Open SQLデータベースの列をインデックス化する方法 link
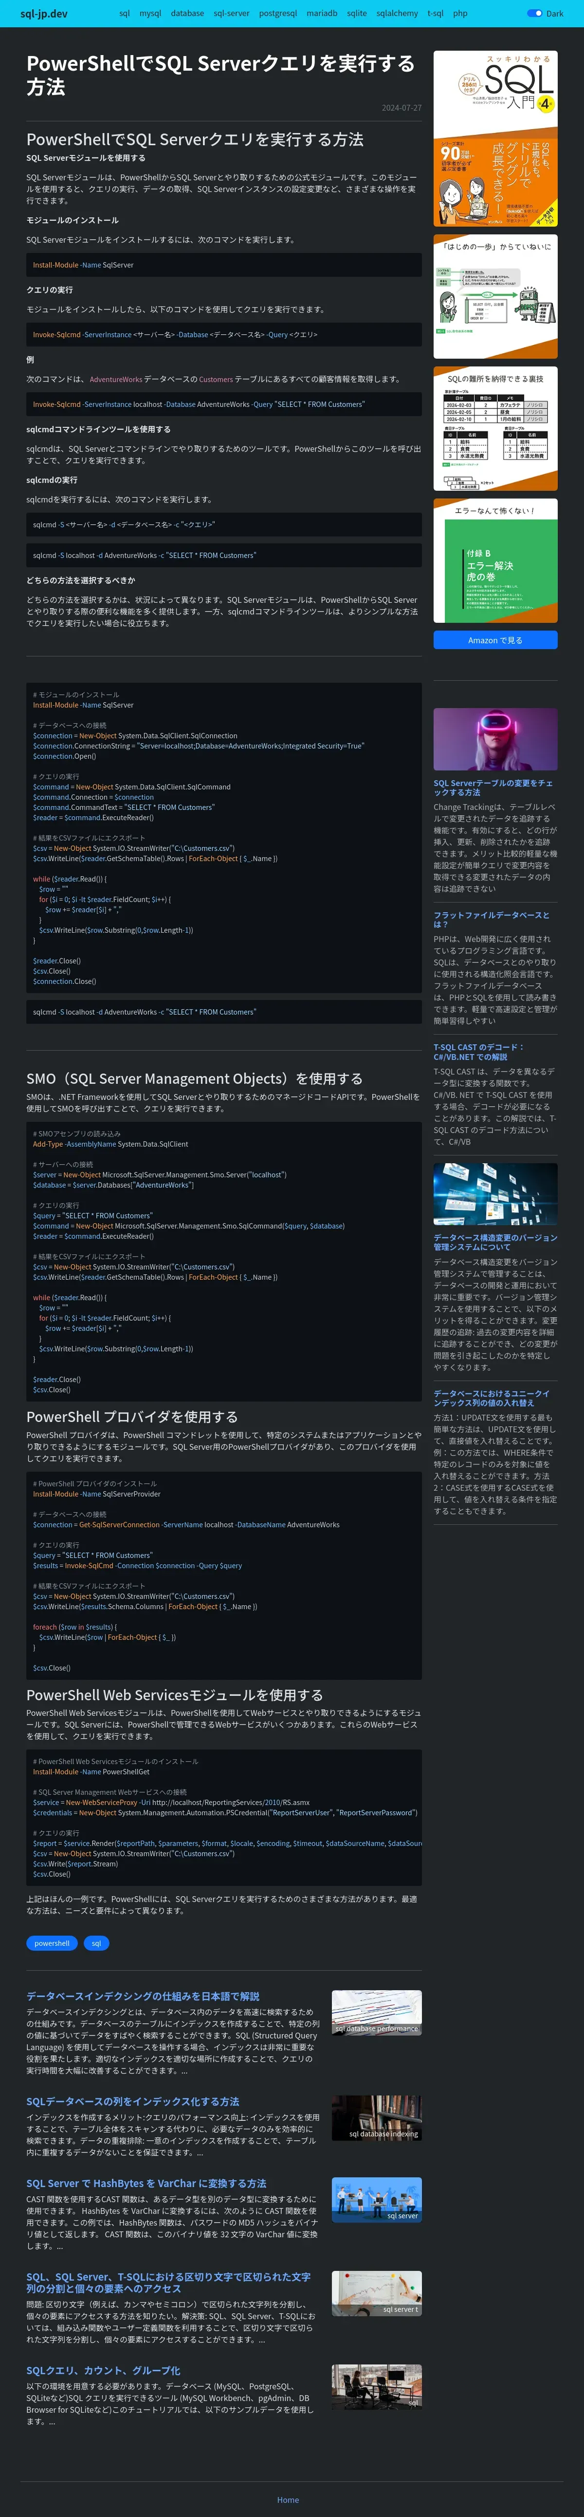Screen dimensions: 584x2517 click(133, 2102)
